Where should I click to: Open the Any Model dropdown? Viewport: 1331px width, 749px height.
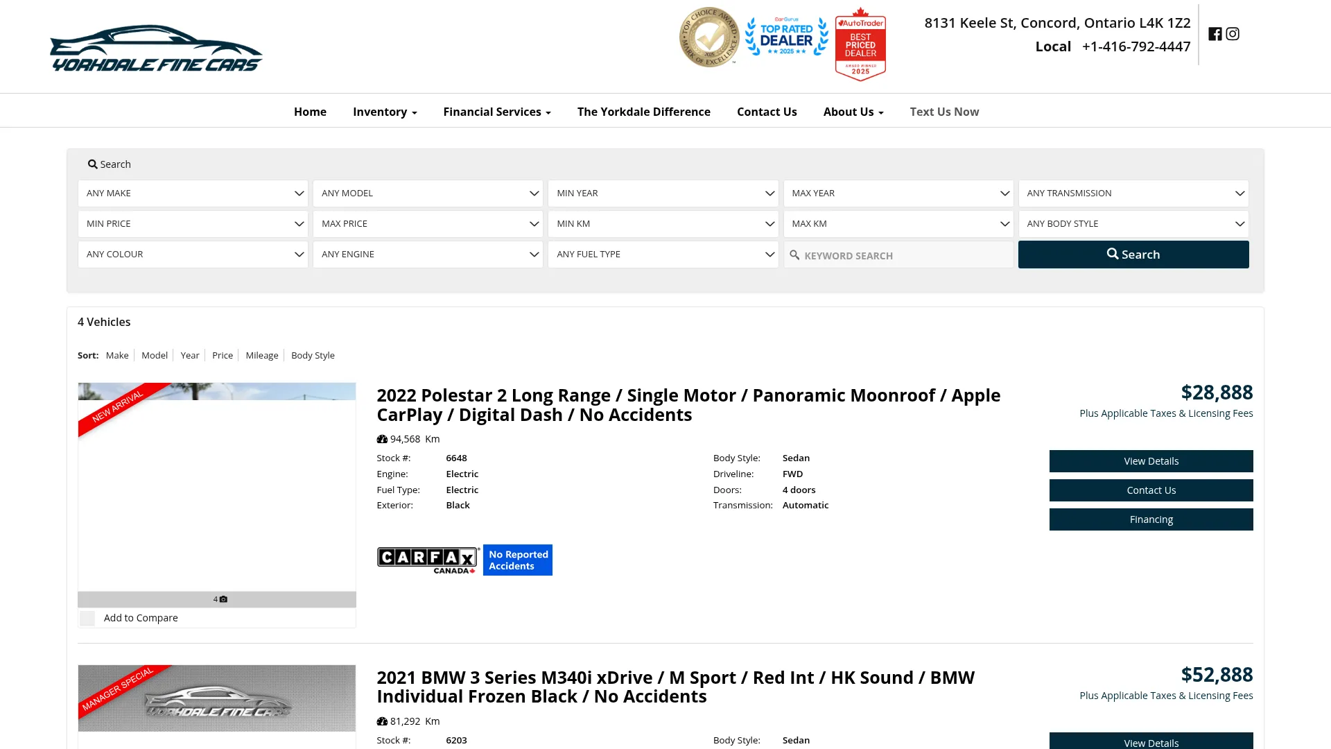428,193
